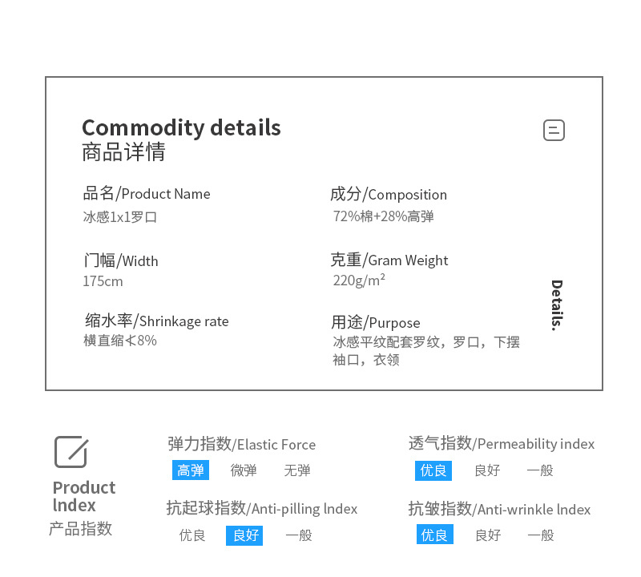Select 微弹 elasticity option
Screen dimensions: 641x577
pos(244,470)
